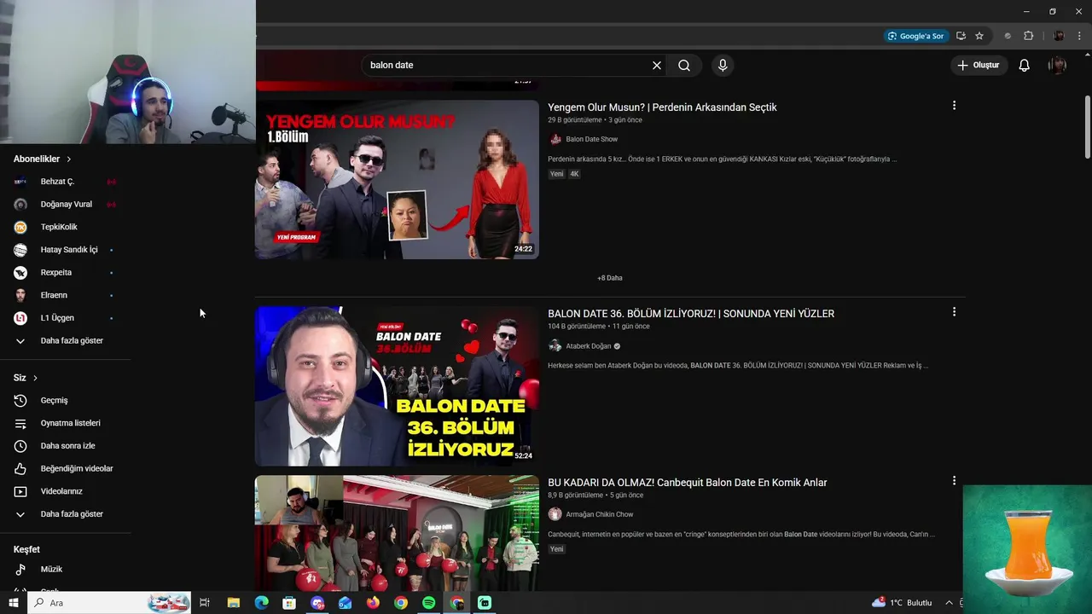Expand the '+8 Daha' results

click(x=610, y=278)
